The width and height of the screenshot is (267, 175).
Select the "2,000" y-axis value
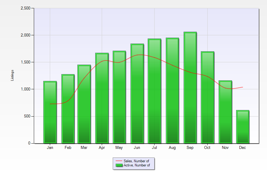coord(26,35)
